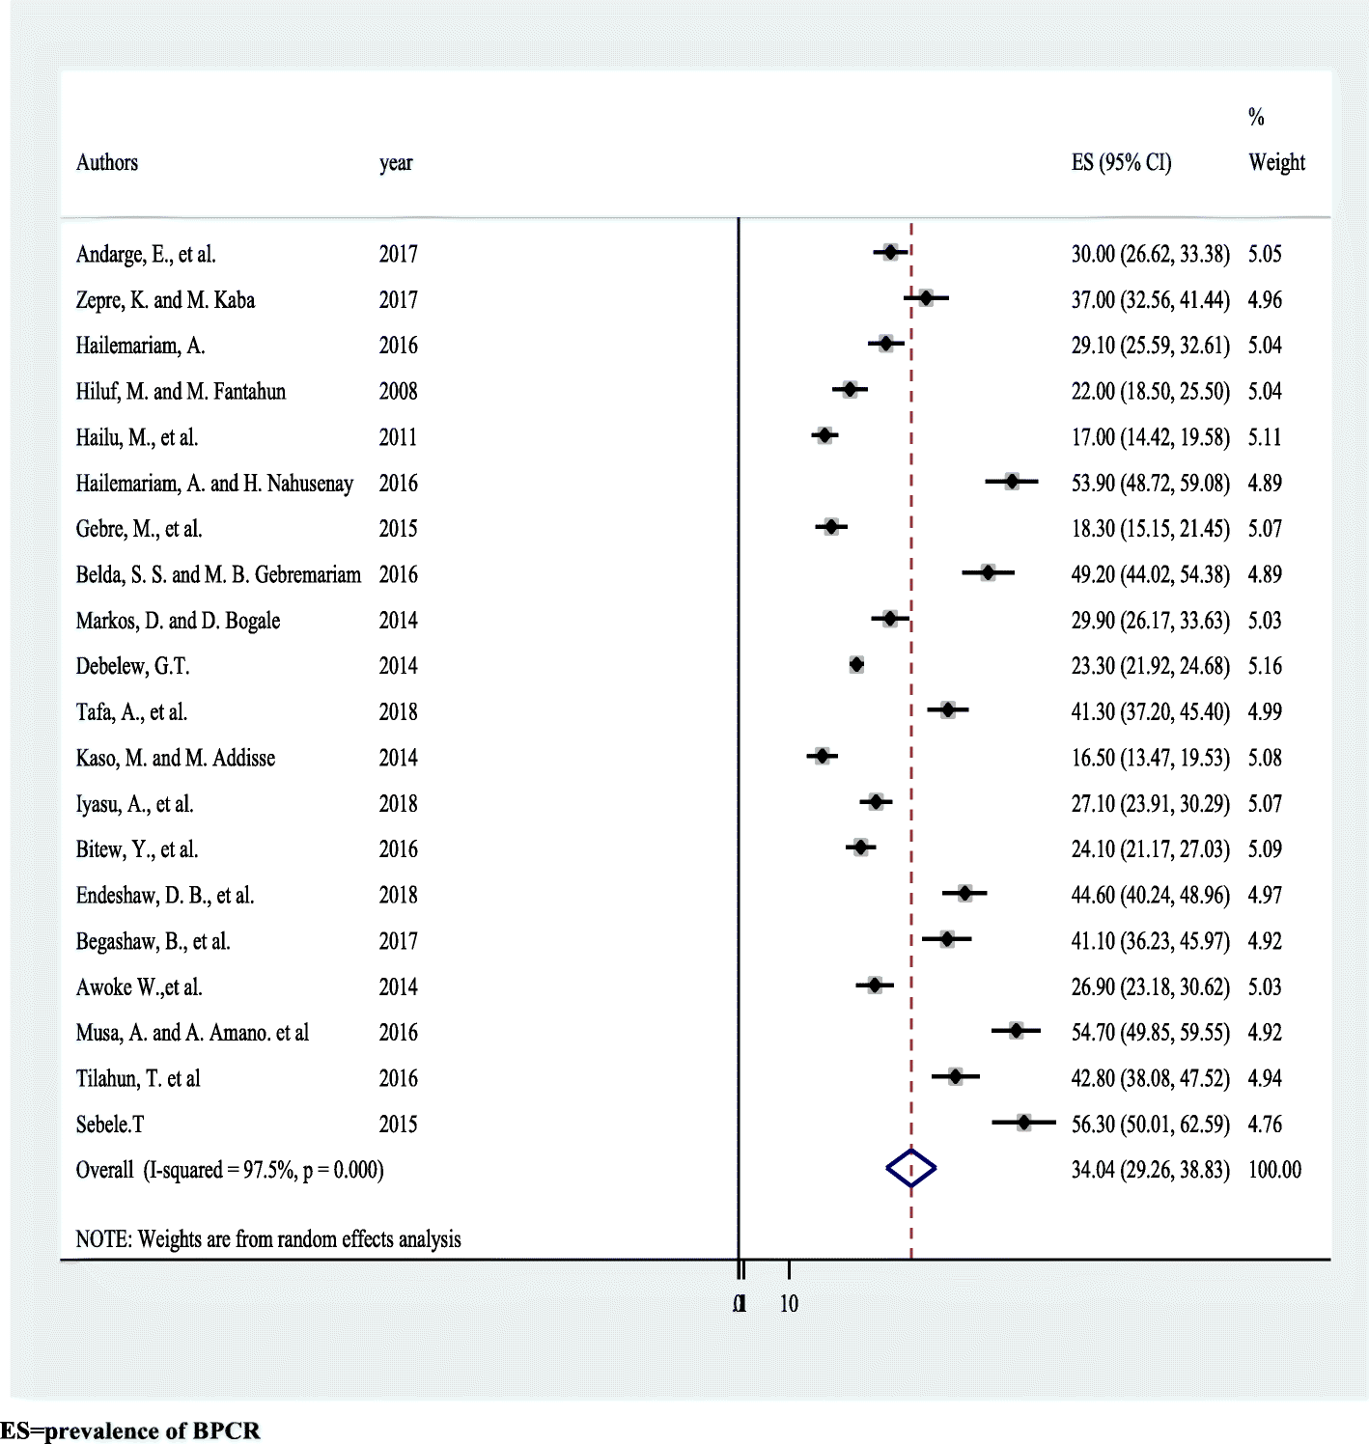1369x1444 pixels.
Task: Click the data point marker in Zepre, K. row
Action: [x=926, y=298]
